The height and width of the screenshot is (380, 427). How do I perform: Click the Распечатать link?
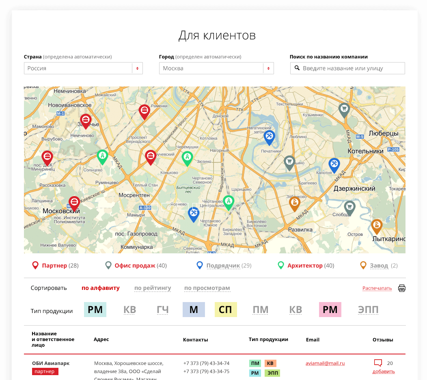(377, 288)
